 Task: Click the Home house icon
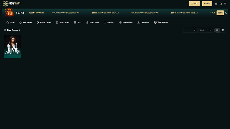[7, 22]
